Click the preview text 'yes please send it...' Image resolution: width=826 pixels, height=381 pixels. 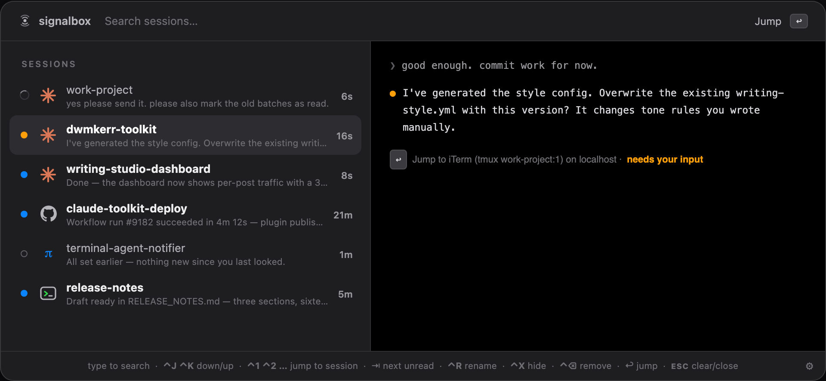(197, 104)
